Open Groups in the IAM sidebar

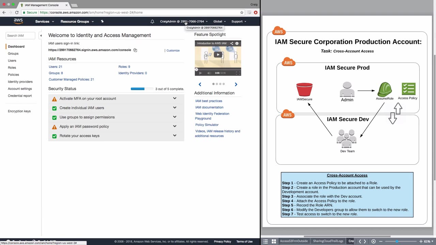coord(13,53)
